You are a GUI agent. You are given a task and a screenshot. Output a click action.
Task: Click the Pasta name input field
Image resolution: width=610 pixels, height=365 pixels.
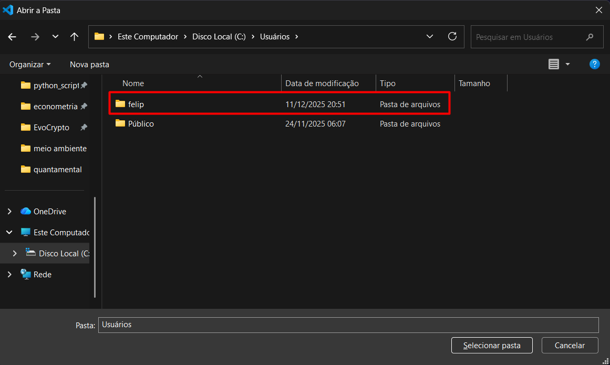coord(348,325)
